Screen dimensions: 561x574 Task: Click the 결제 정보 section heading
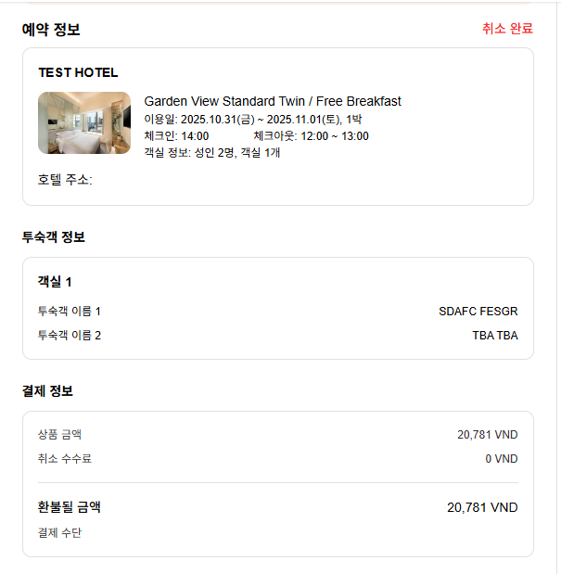47,391
